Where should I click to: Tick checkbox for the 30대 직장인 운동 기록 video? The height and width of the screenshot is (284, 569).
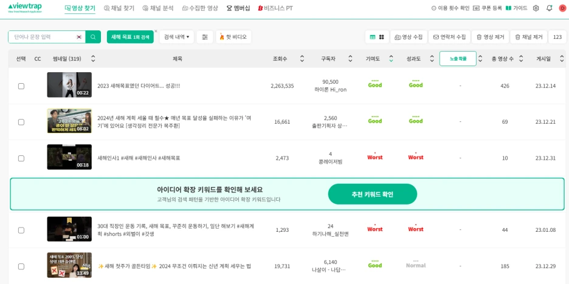pos(21,231)
